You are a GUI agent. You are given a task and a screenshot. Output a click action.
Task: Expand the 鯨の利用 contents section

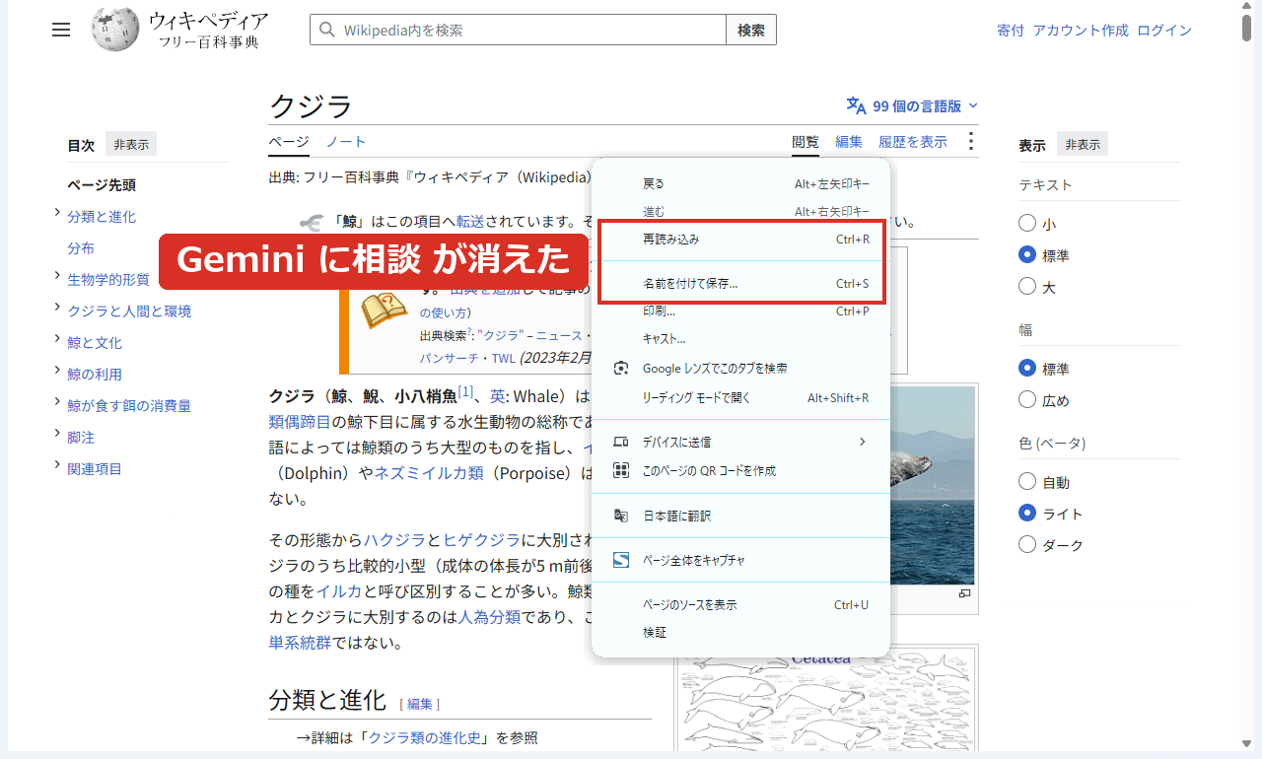coord(57,372)
